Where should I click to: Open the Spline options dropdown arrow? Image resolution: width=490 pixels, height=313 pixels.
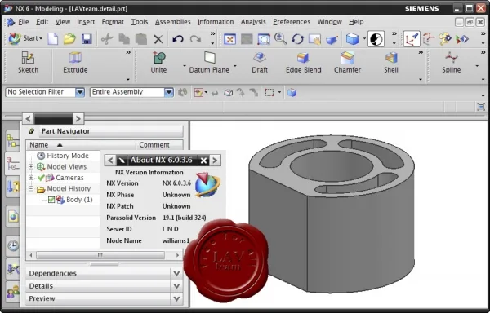(477, 66)
